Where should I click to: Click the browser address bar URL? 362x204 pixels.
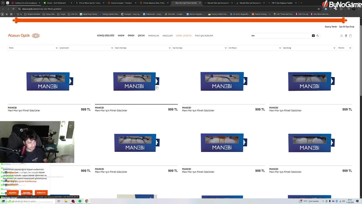click(42, 9)
